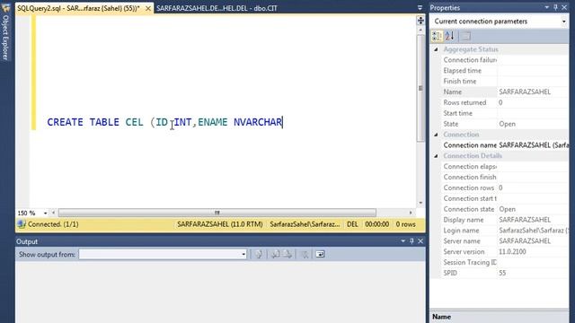The width and height of the screenshot is (575, 323).
Task: Click Clear All icon in Output toolbar
Action: 305,254
